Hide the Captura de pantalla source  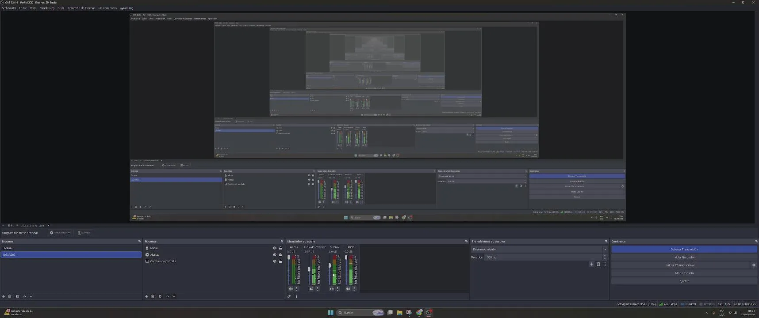[275, 261]
